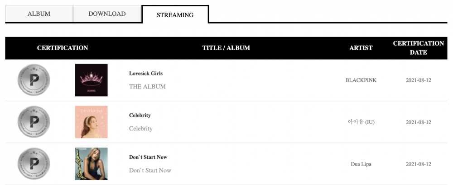Image resolution: width=453 pixels, height=185 pixels.
Task: Switch to the DOWNLOAD tab
Action: pyautogui.click(x=107, y=14)
